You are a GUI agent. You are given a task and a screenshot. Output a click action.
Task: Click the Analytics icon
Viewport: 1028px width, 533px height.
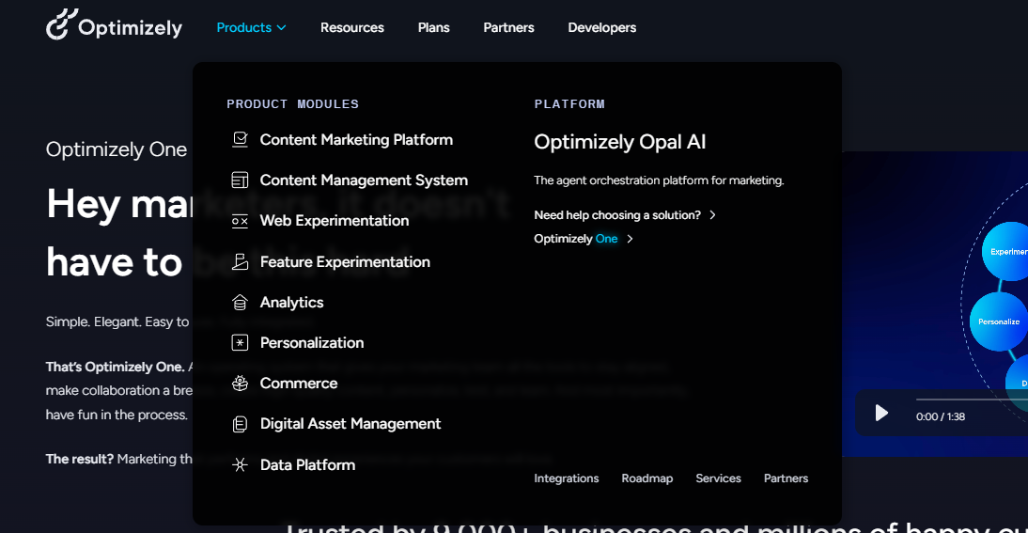click(x=240, y=303)
